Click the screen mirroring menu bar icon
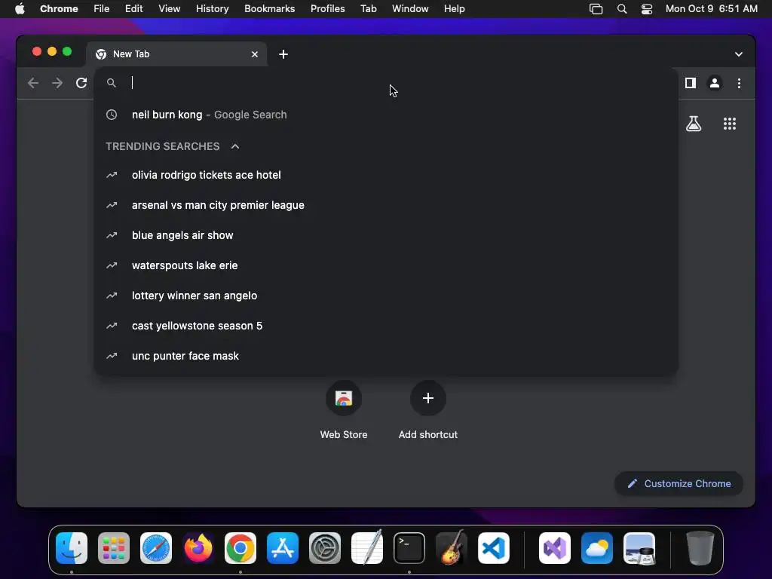 pyautogui.click(x=596, y=9)
